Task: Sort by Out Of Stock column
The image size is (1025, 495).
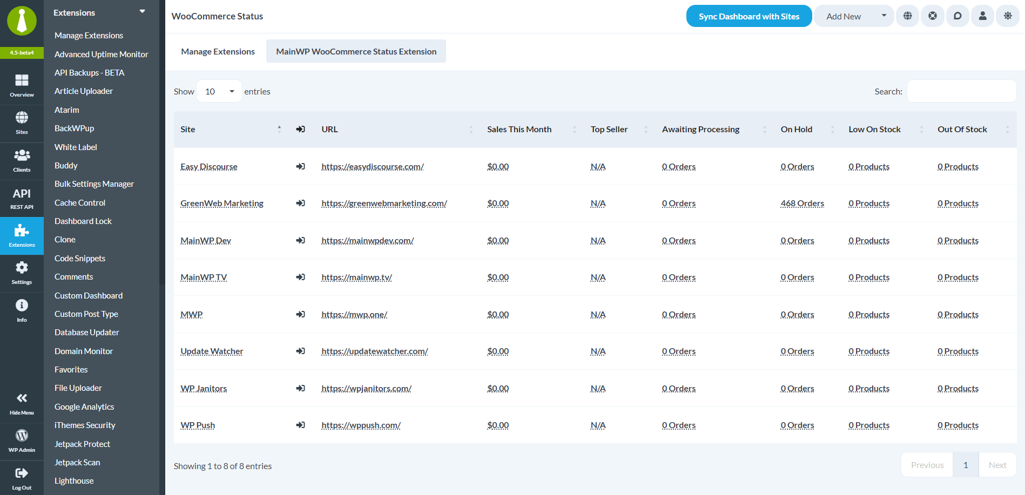Action: (974, 129)
